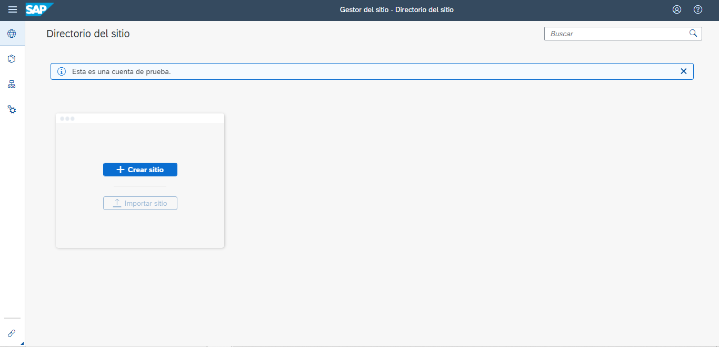
Task: Select the globe Site Directory sidebar icon
Action: [x=12, y=34]
